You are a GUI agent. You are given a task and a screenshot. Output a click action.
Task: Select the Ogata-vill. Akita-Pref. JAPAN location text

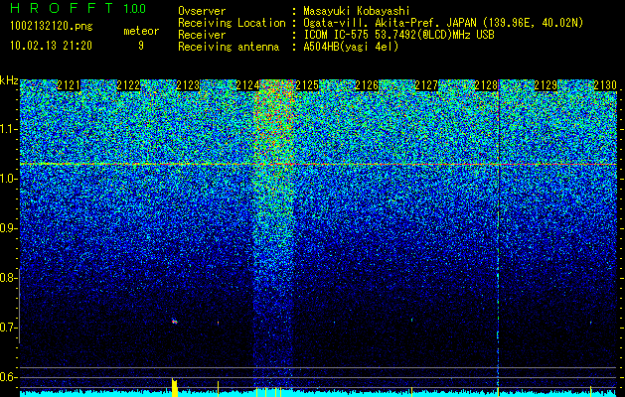tap(443, 23)
